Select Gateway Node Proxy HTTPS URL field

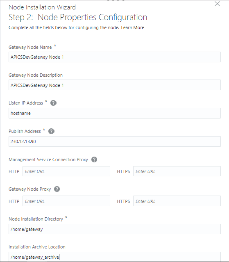coord(177,201)
